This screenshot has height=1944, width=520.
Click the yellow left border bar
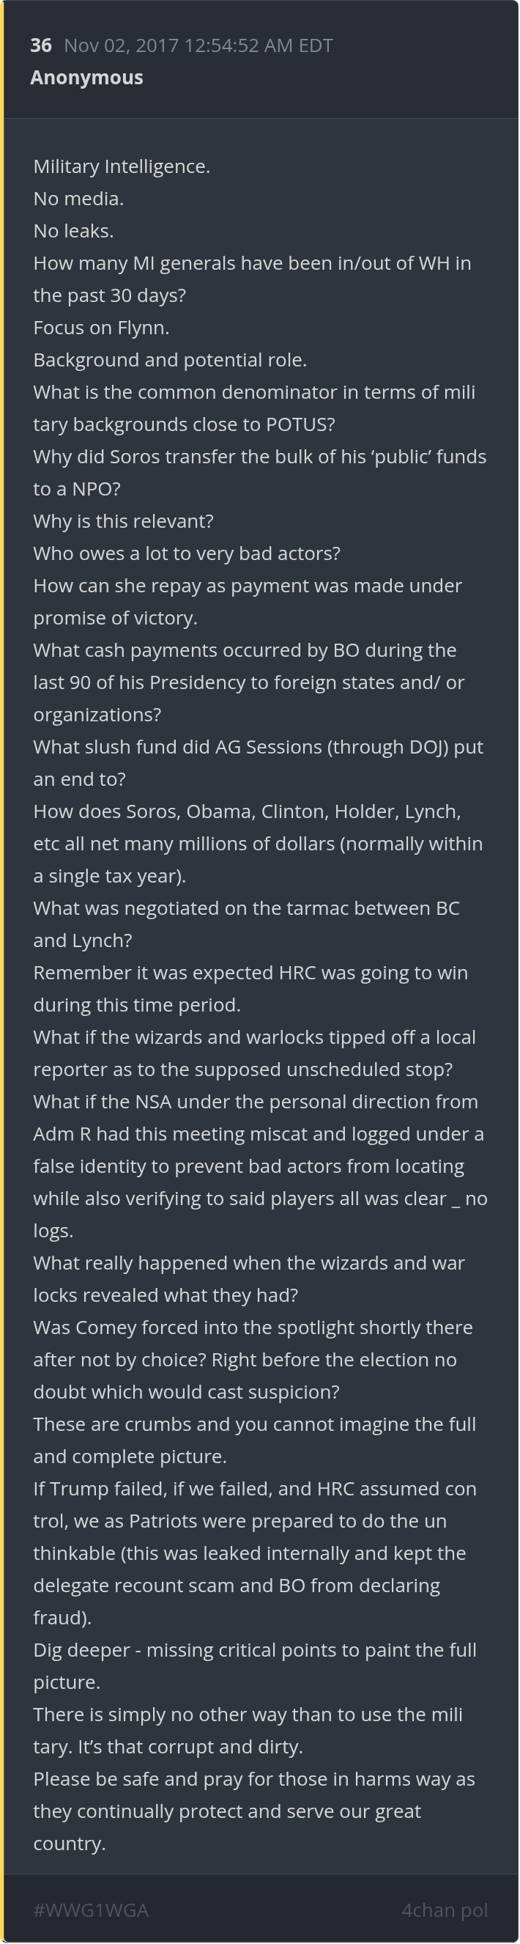click(2, 972)
